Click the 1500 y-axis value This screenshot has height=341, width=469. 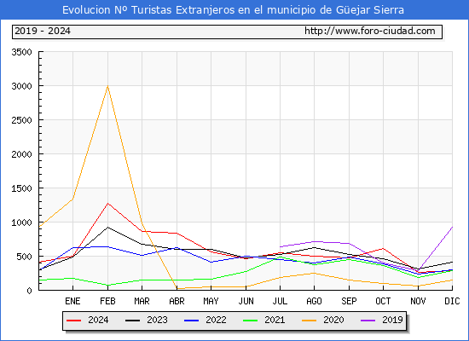click(21, 188)
